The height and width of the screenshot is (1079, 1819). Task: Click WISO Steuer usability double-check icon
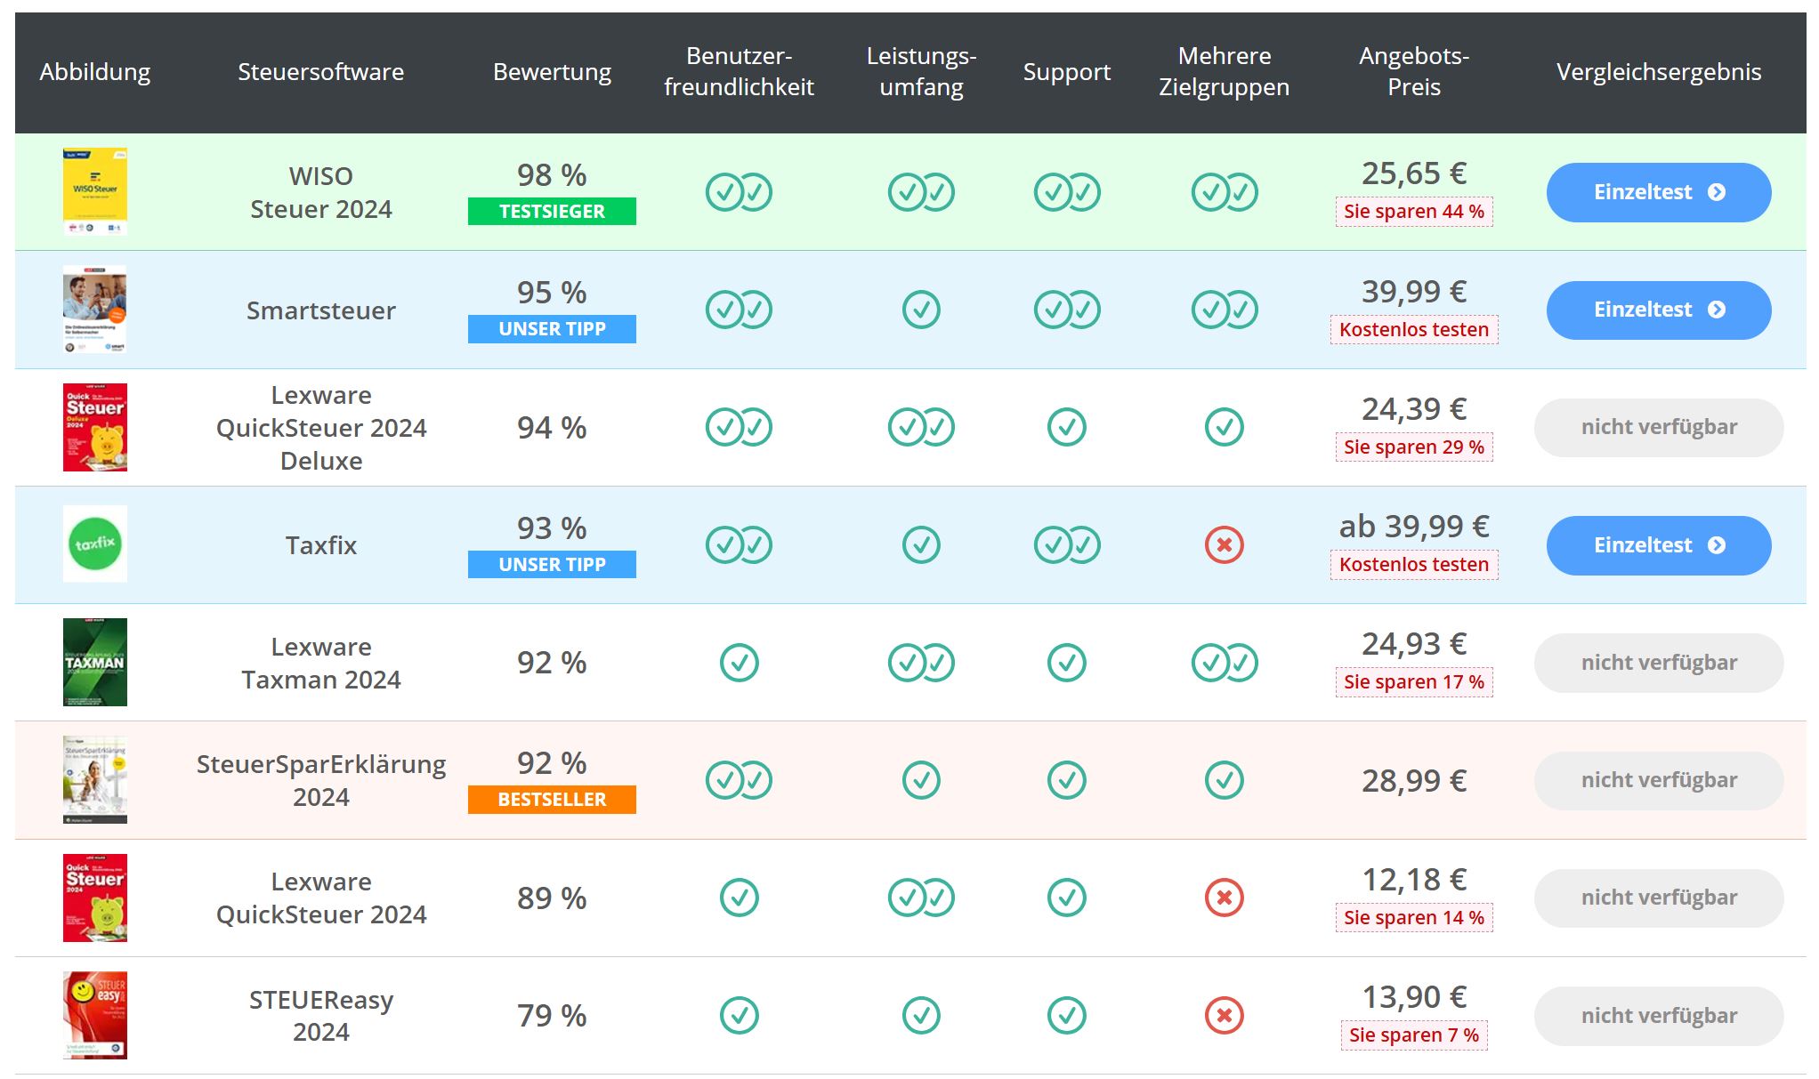coord(739,192)
